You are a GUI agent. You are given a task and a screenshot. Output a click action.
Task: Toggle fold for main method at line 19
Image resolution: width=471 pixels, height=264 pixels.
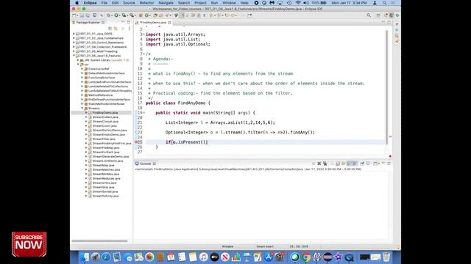coord(144,113)
